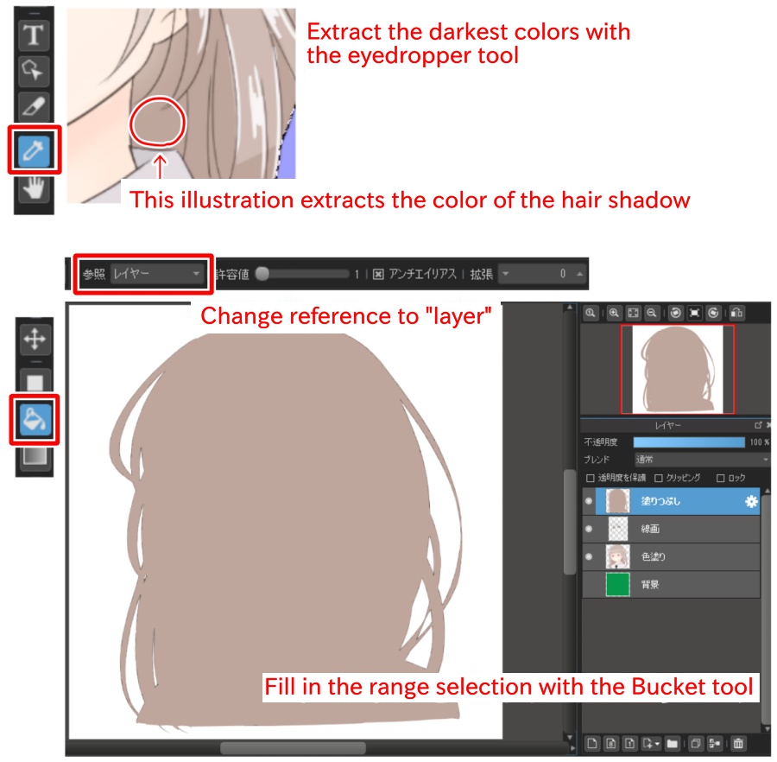Toggle アンチエイリアス checkbox
This screenshot has width=777, height=762.
coord(378,274)
